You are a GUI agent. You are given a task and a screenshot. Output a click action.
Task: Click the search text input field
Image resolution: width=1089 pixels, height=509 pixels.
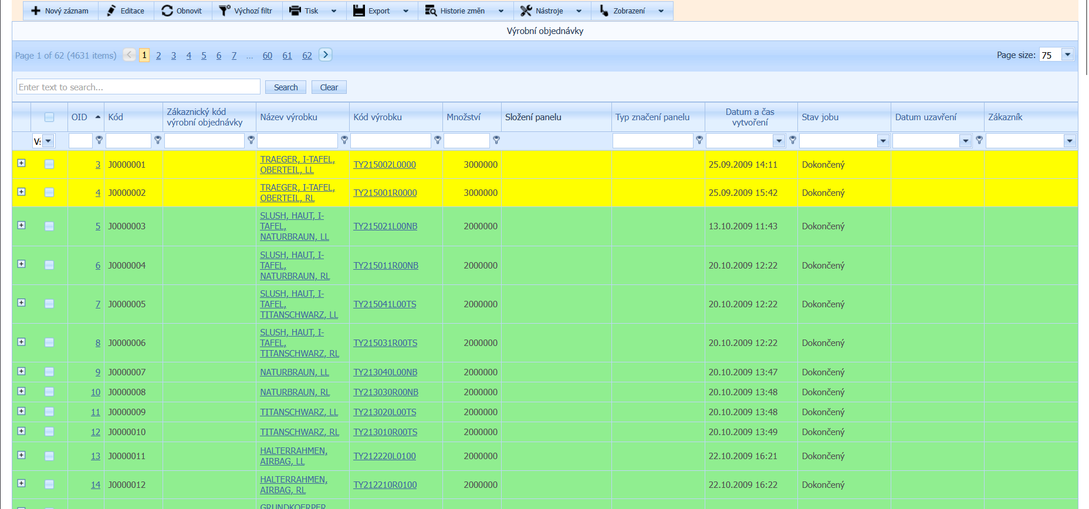click(x=138, y=87)
